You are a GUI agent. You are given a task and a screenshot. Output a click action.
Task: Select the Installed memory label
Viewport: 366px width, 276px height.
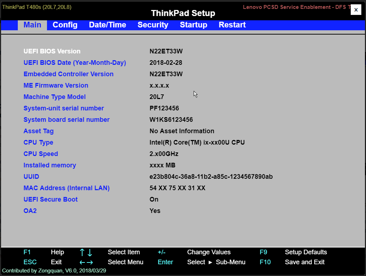[50, 165]
